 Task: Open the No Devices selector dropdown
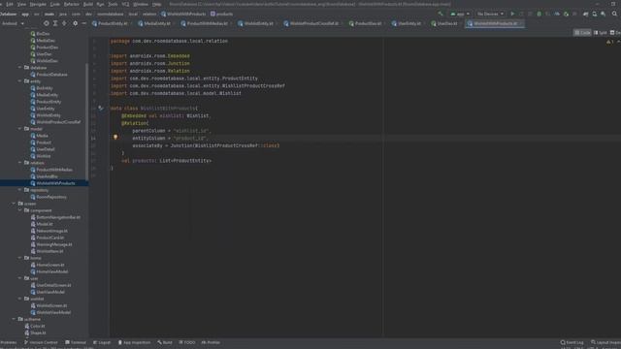click(490, 14)
